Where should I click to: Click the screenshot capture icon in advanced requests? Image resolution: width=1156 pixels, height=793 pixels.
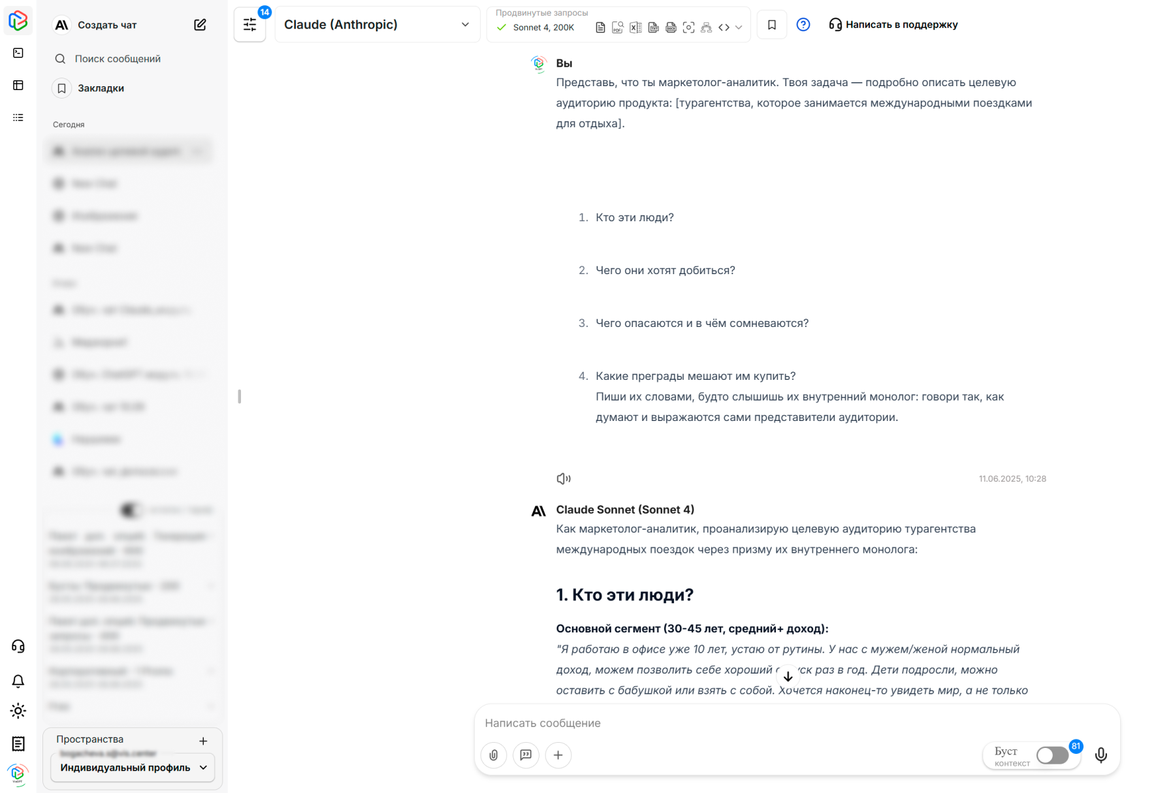click(688, 27)
